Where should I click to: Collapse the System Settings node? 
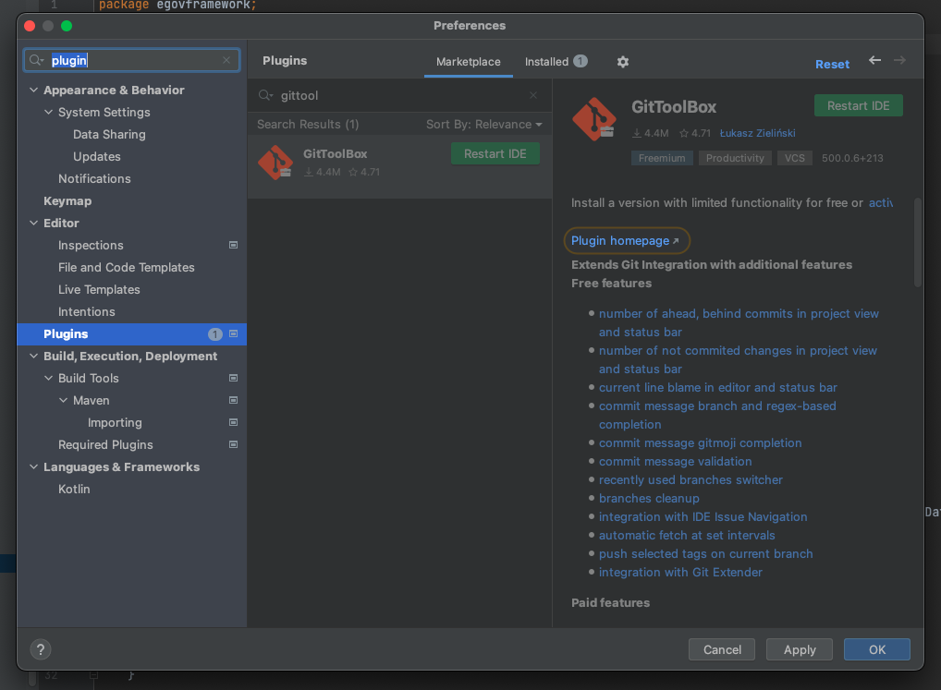[x=49, y=112]
